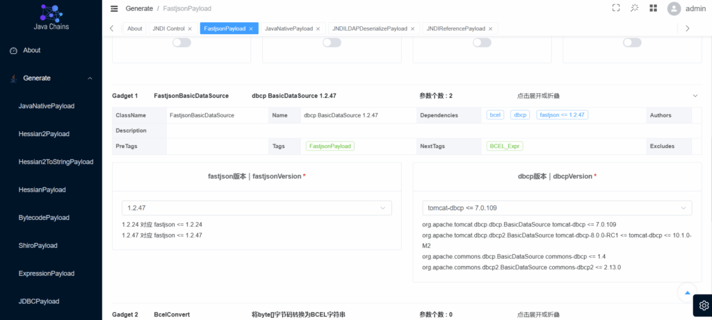Image resolution: width=712 pixels, height=320 pixels.
Task: Enable the rightmost switch in top row
Action: pos(632,42)
